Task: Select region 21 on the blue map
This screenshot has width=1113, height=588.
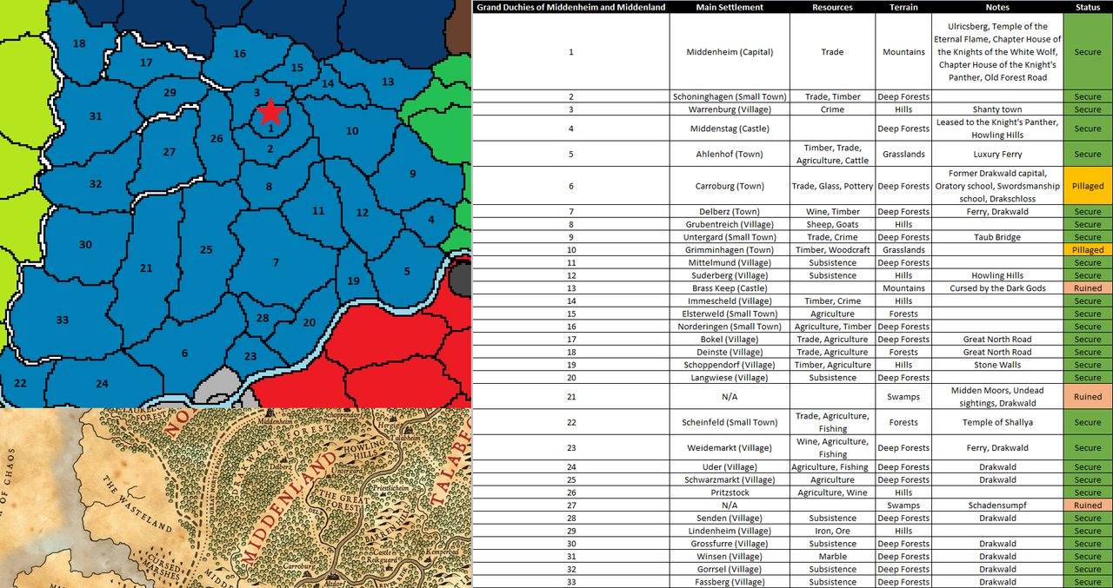Action: tap(146, 268)
